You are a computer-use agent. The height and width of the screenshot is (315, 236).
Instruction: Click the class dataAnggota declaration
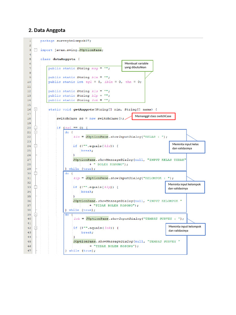[60, 59]
